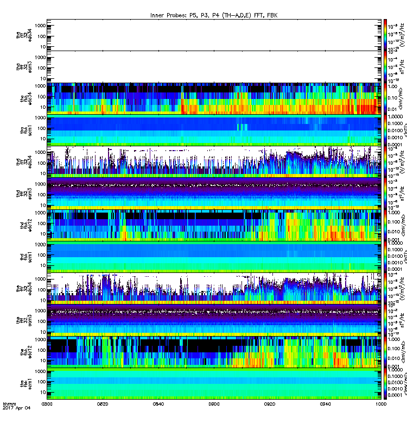Click the "hhmm" time format label
The image size is (407, 435).
coord(9,404)
